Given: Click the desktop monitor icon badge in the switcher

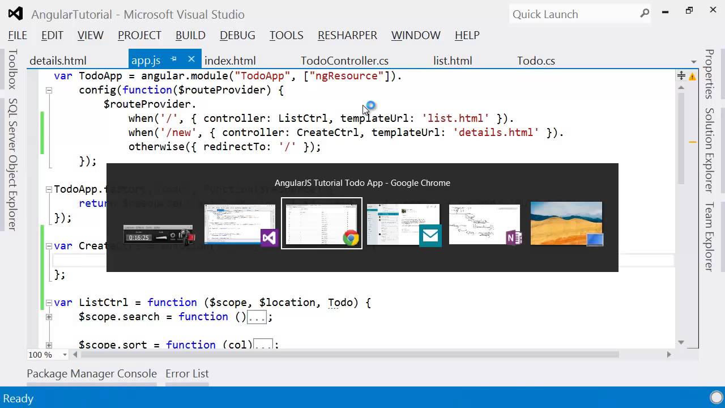Looking at the screenshot, I should coord(595,239).
